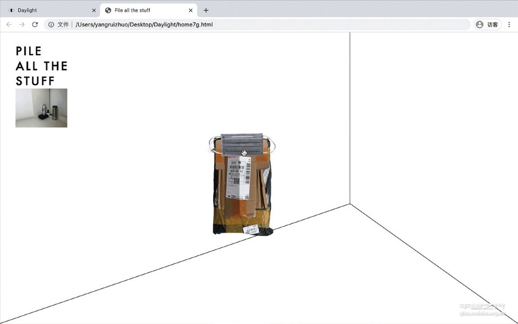Click the address bar file path
518x324 pixels.
point(144,25)
